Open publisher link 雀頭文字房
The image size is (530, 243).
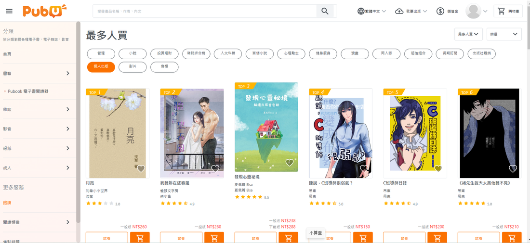169,191
